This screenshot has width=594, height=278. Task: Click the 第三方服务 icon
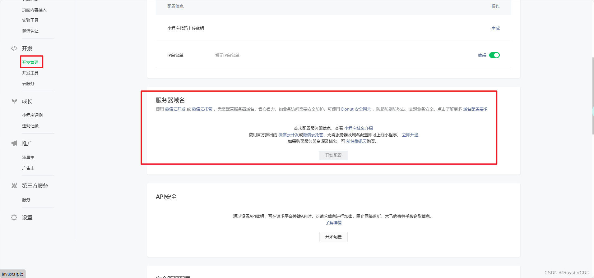point(14,186)
